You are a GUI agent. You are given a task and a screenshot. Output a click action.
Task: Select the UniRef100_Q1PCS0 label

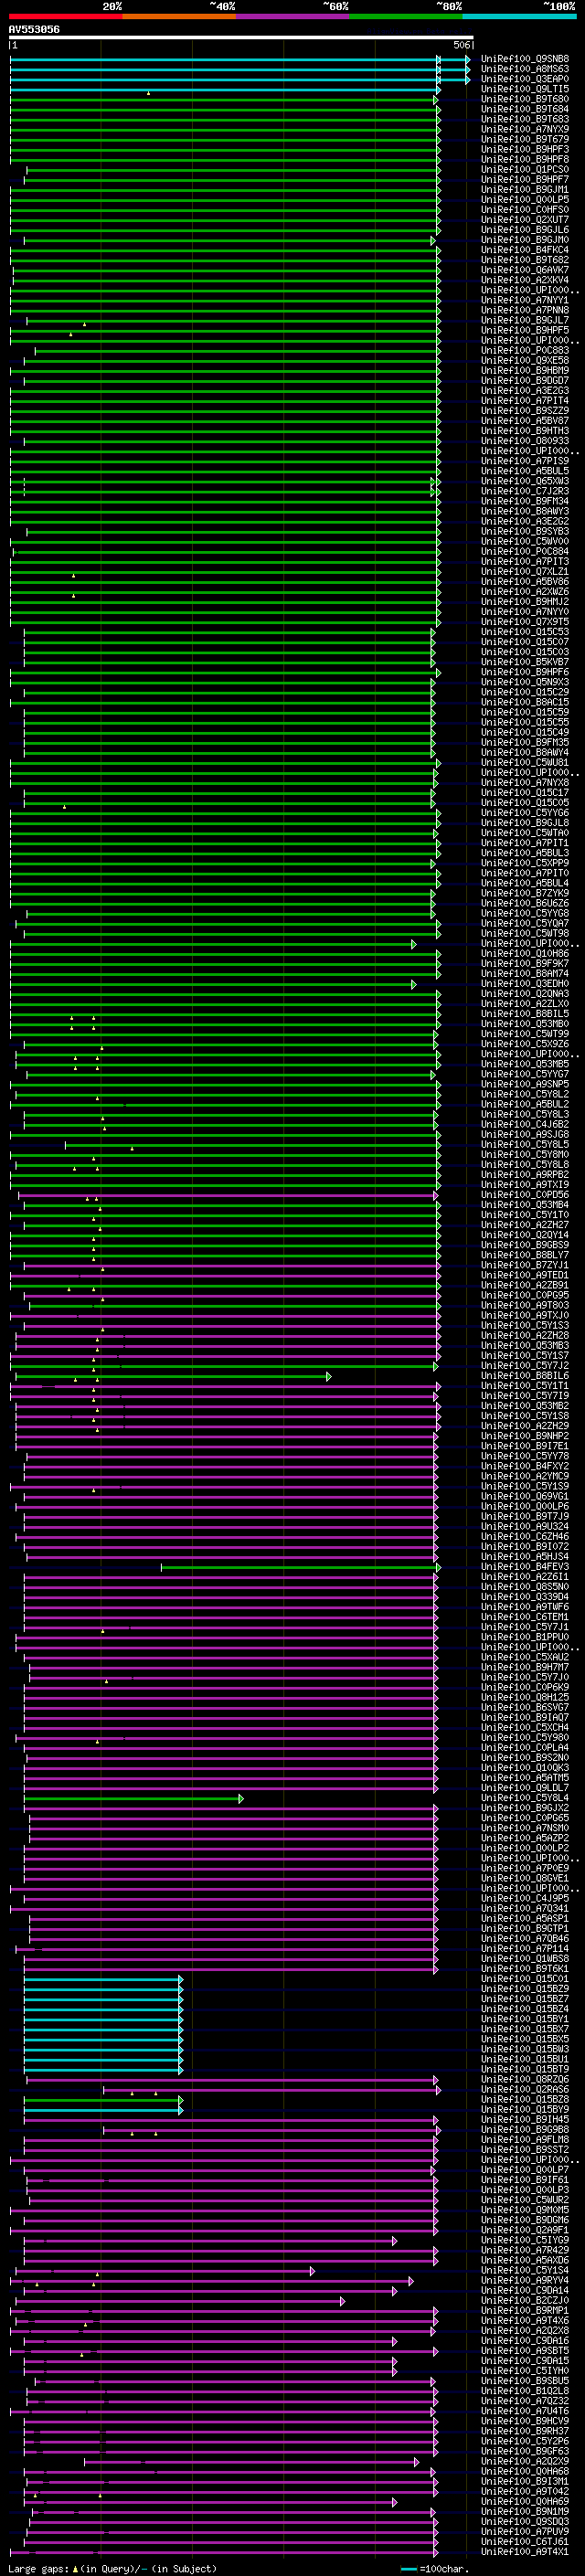coord(524,169)
